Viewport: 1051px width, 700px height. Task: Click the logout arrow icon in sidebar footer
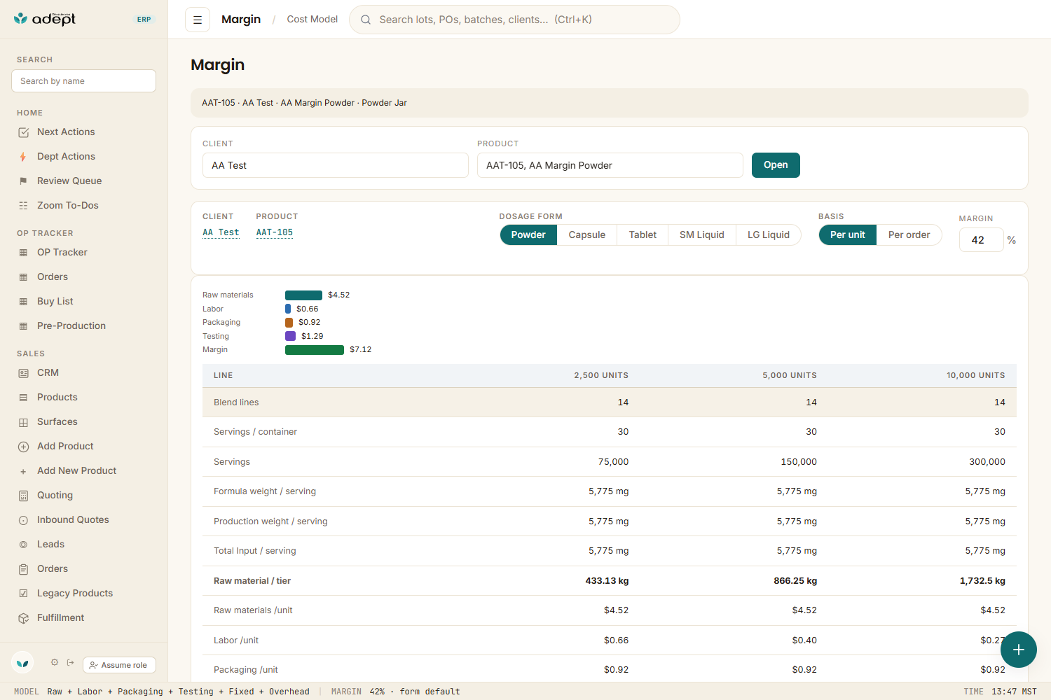tap(71, 662)
